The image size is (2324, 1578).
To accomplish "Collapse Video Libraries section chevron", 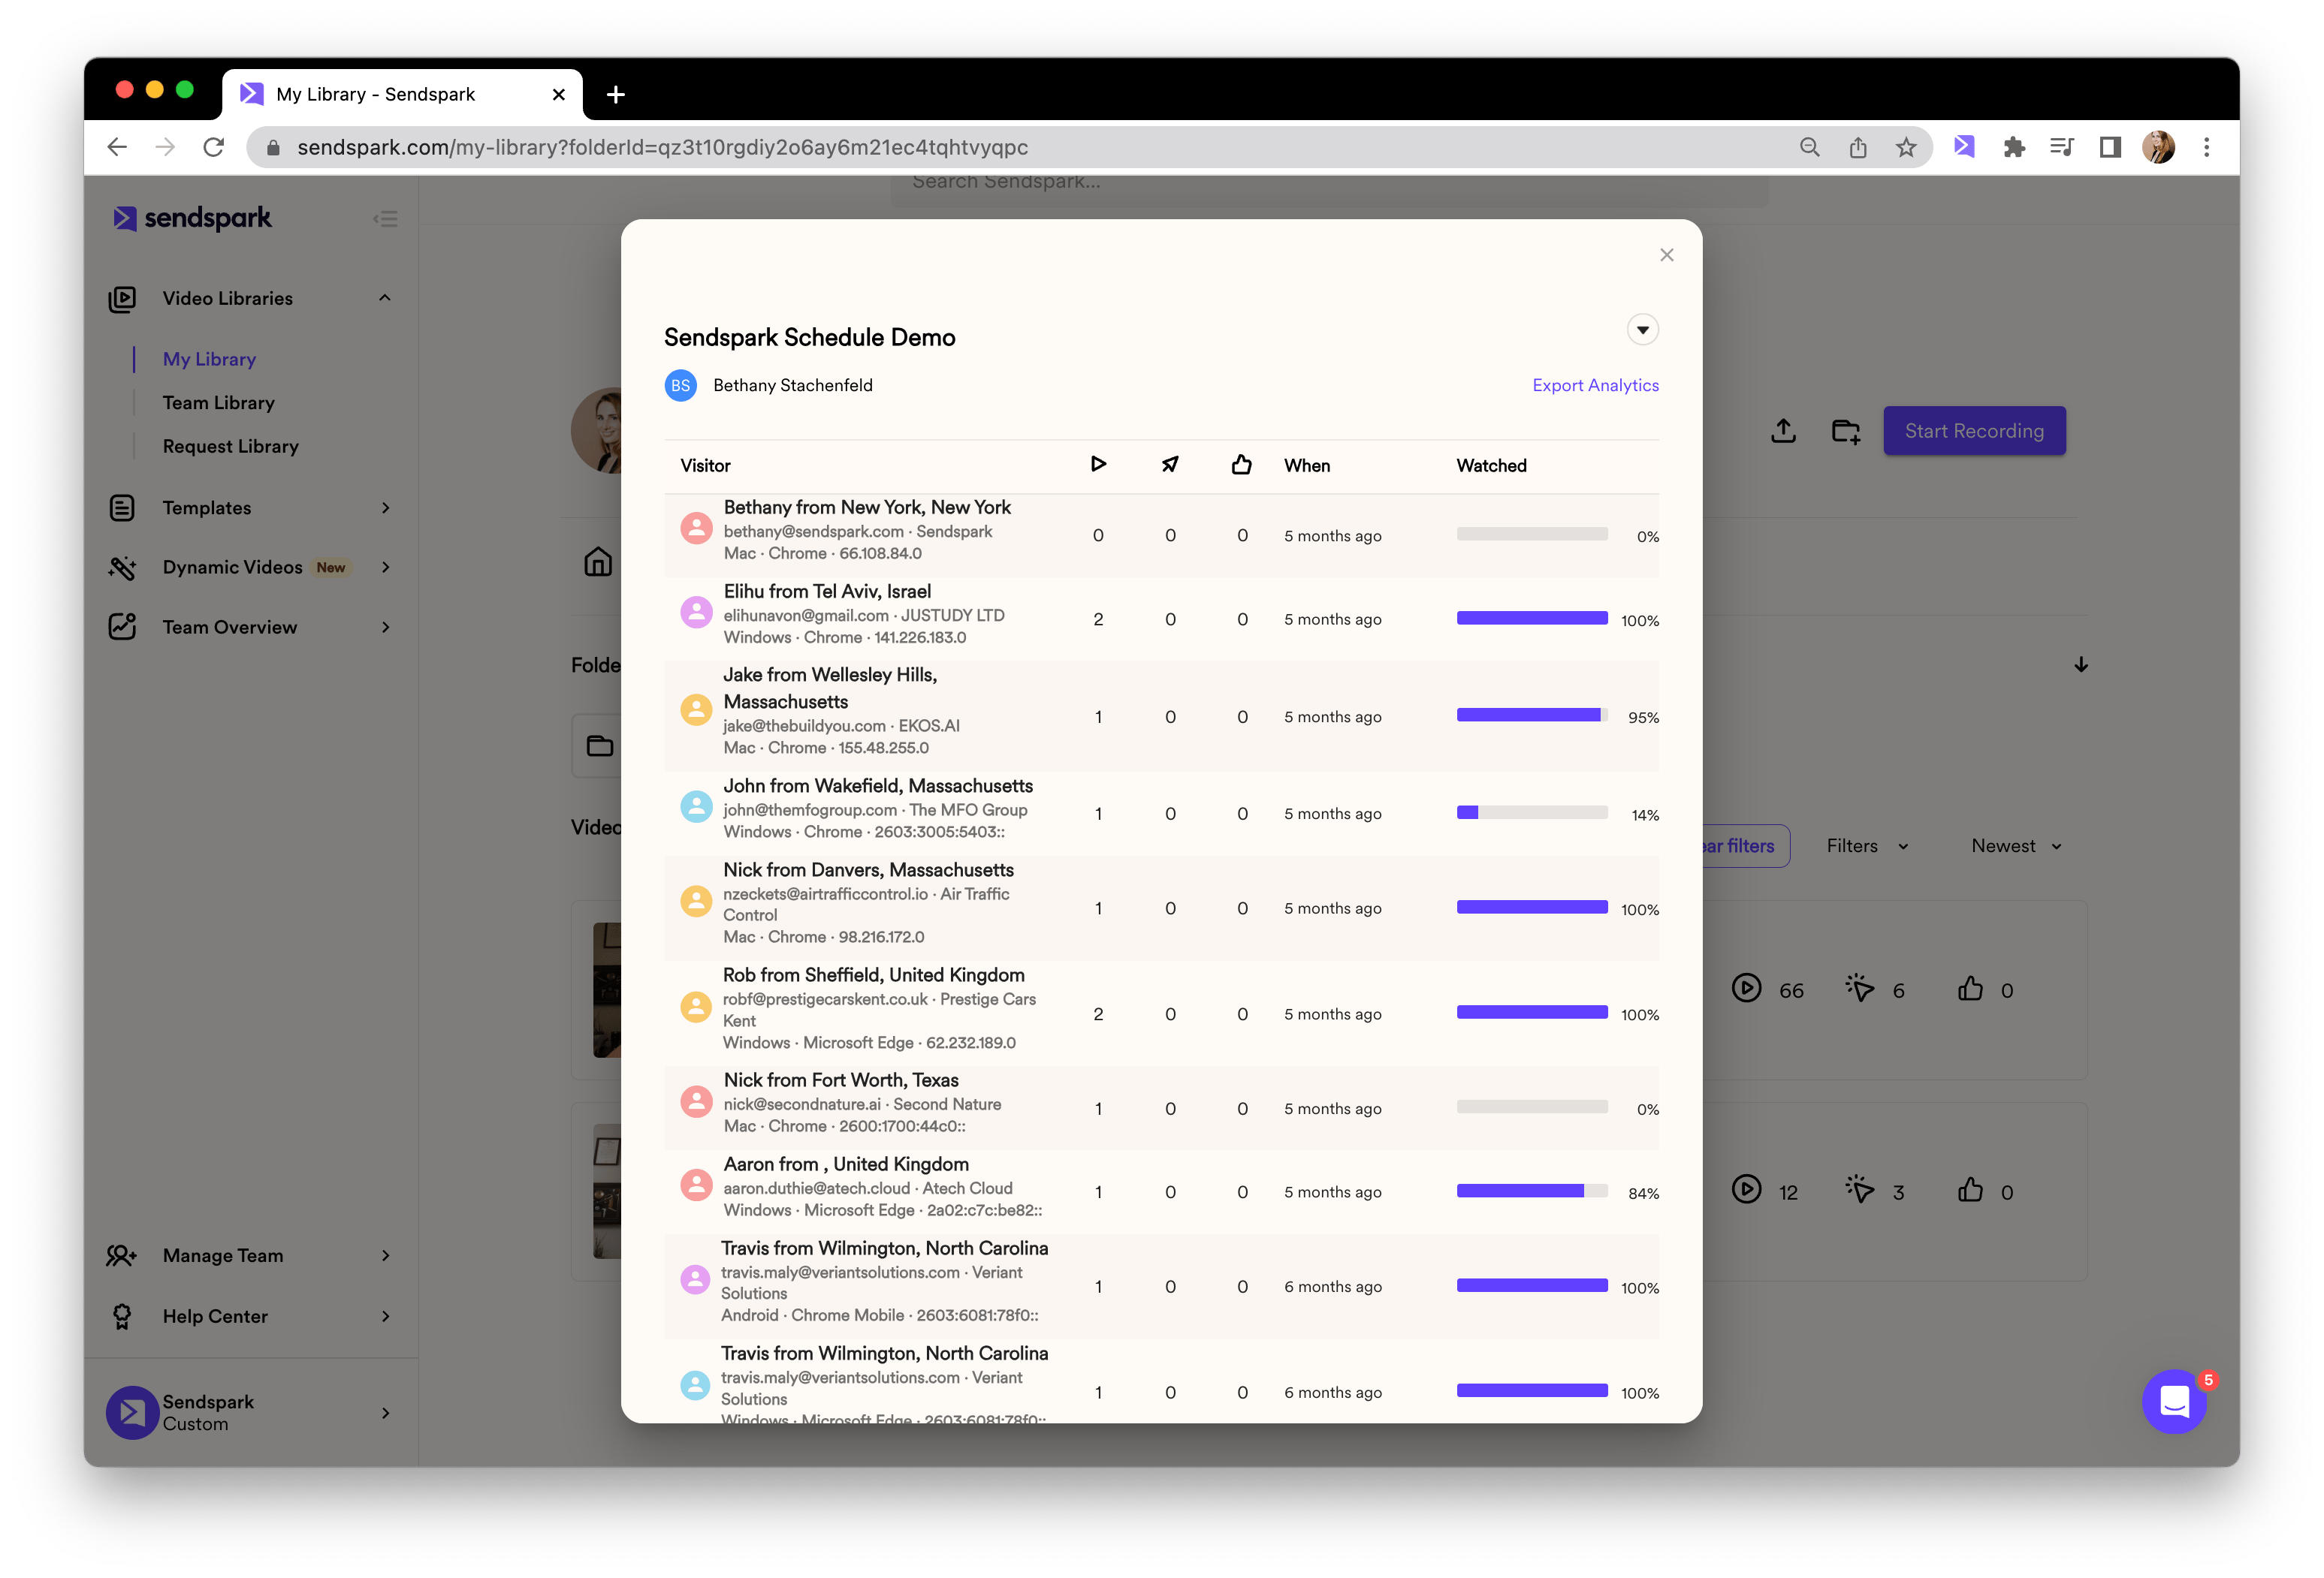I will pos(385,298).
